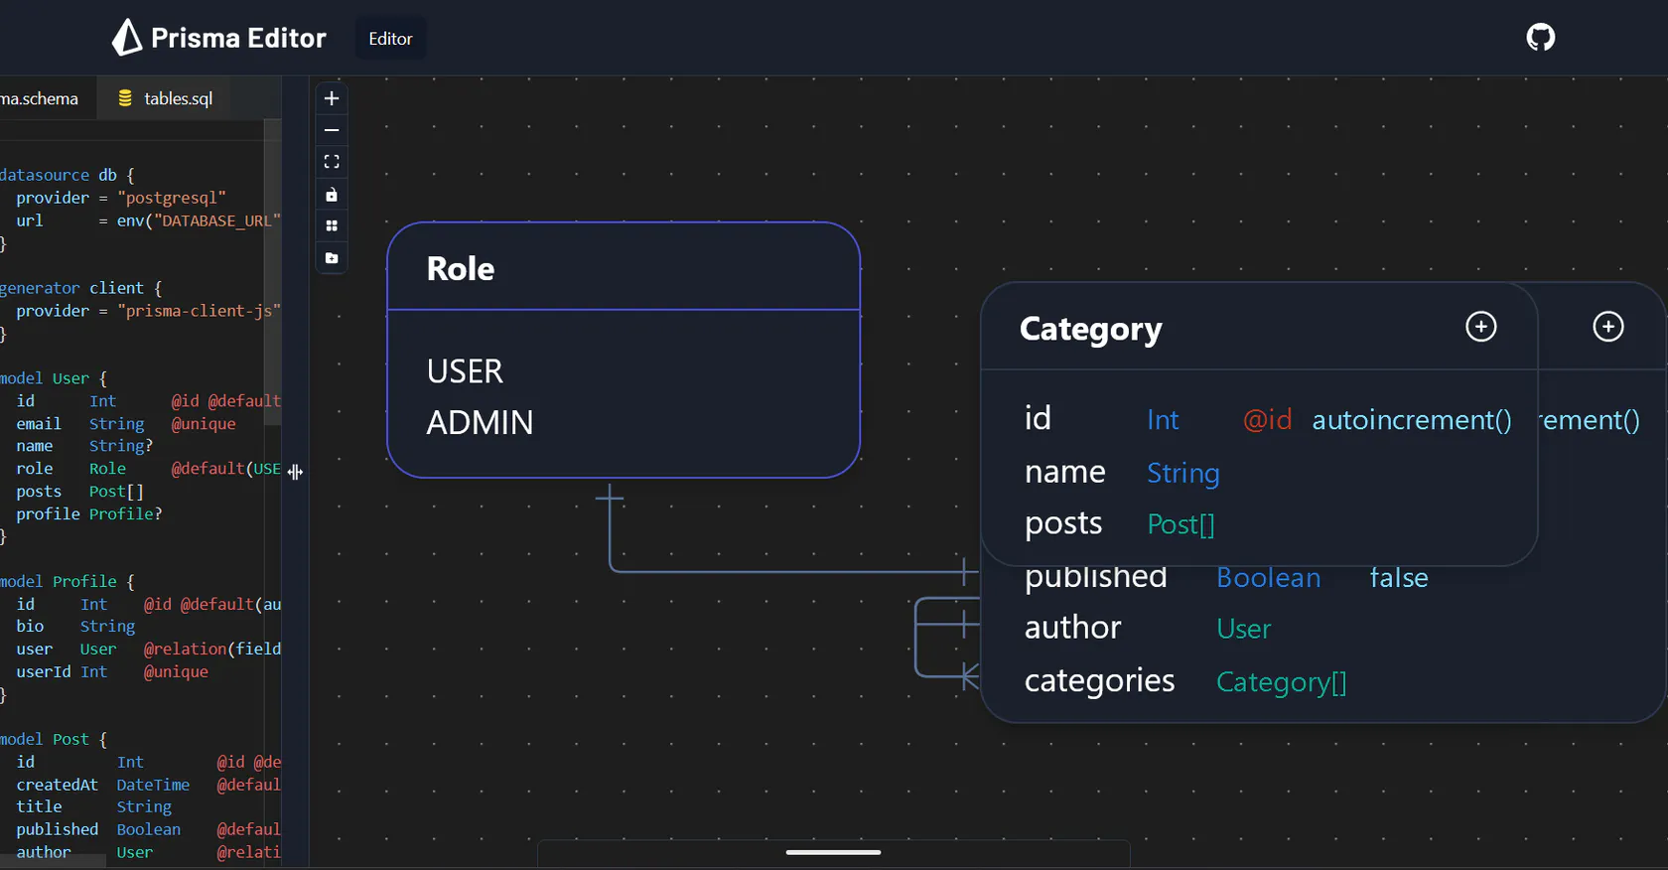1668x870 pixels.
Task: Click the Prisma Editor title link
Action: click(238, 38)
